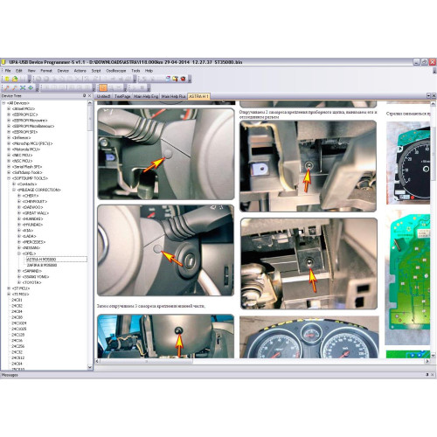Switch to the Main Help Eng tab
This screenshot has width=437, height=437.
(146, 96)
